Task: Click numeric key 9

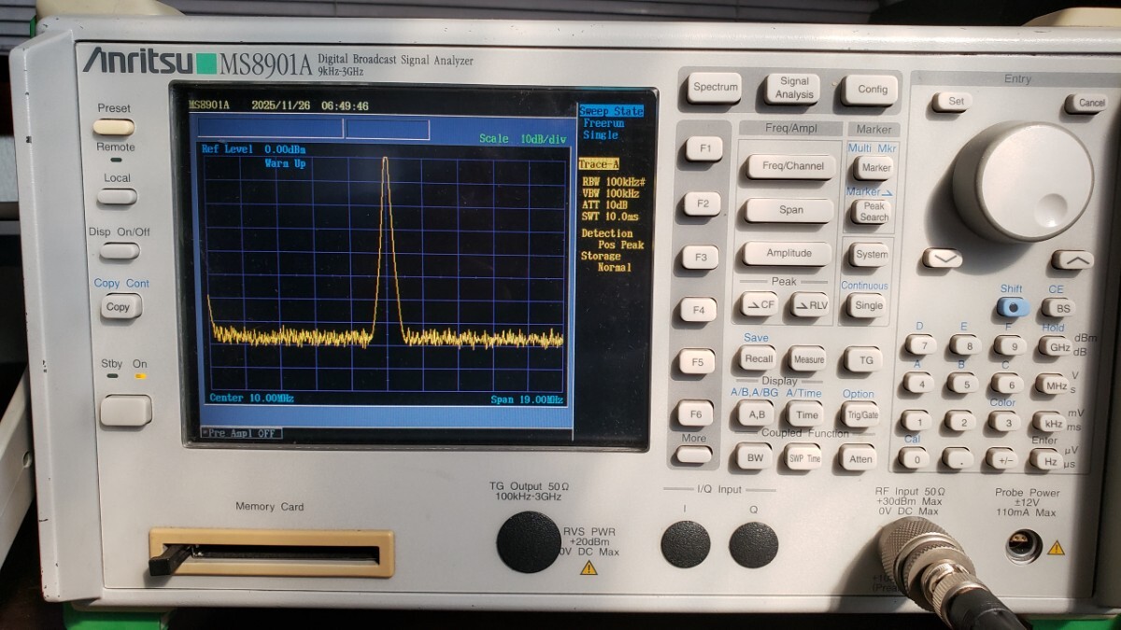Action: [1010, 345]
